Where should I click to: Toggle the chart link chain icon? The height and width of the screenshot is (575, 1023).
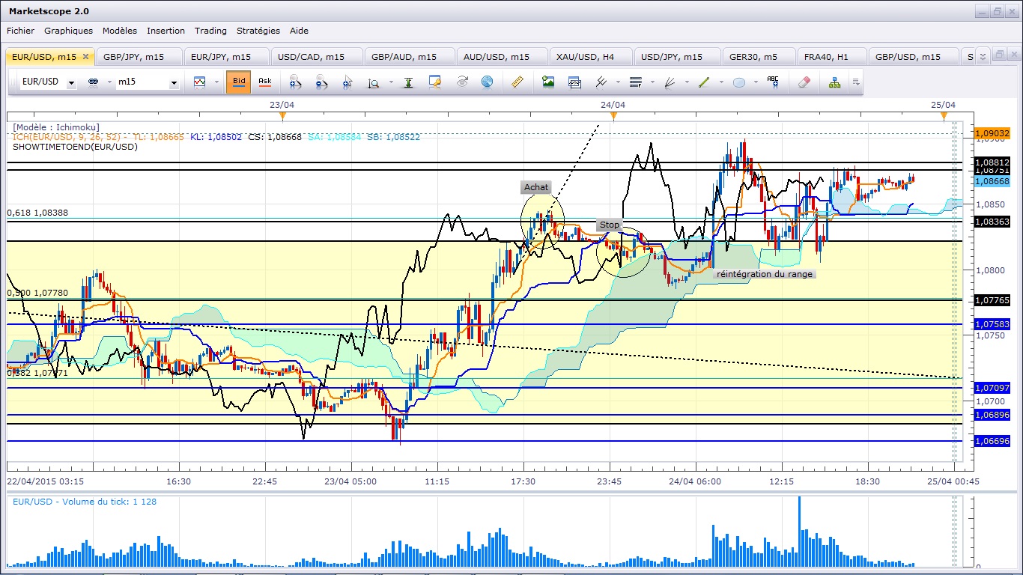pos(94,82)
